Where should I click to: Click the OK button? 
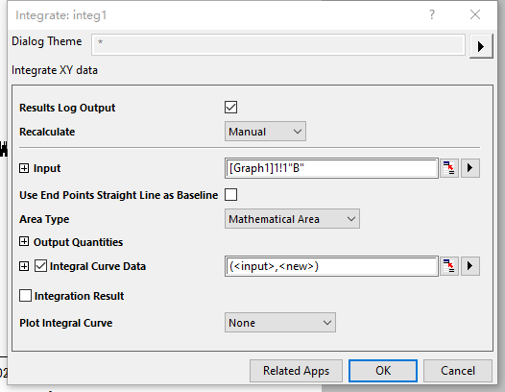coord(383,371)
